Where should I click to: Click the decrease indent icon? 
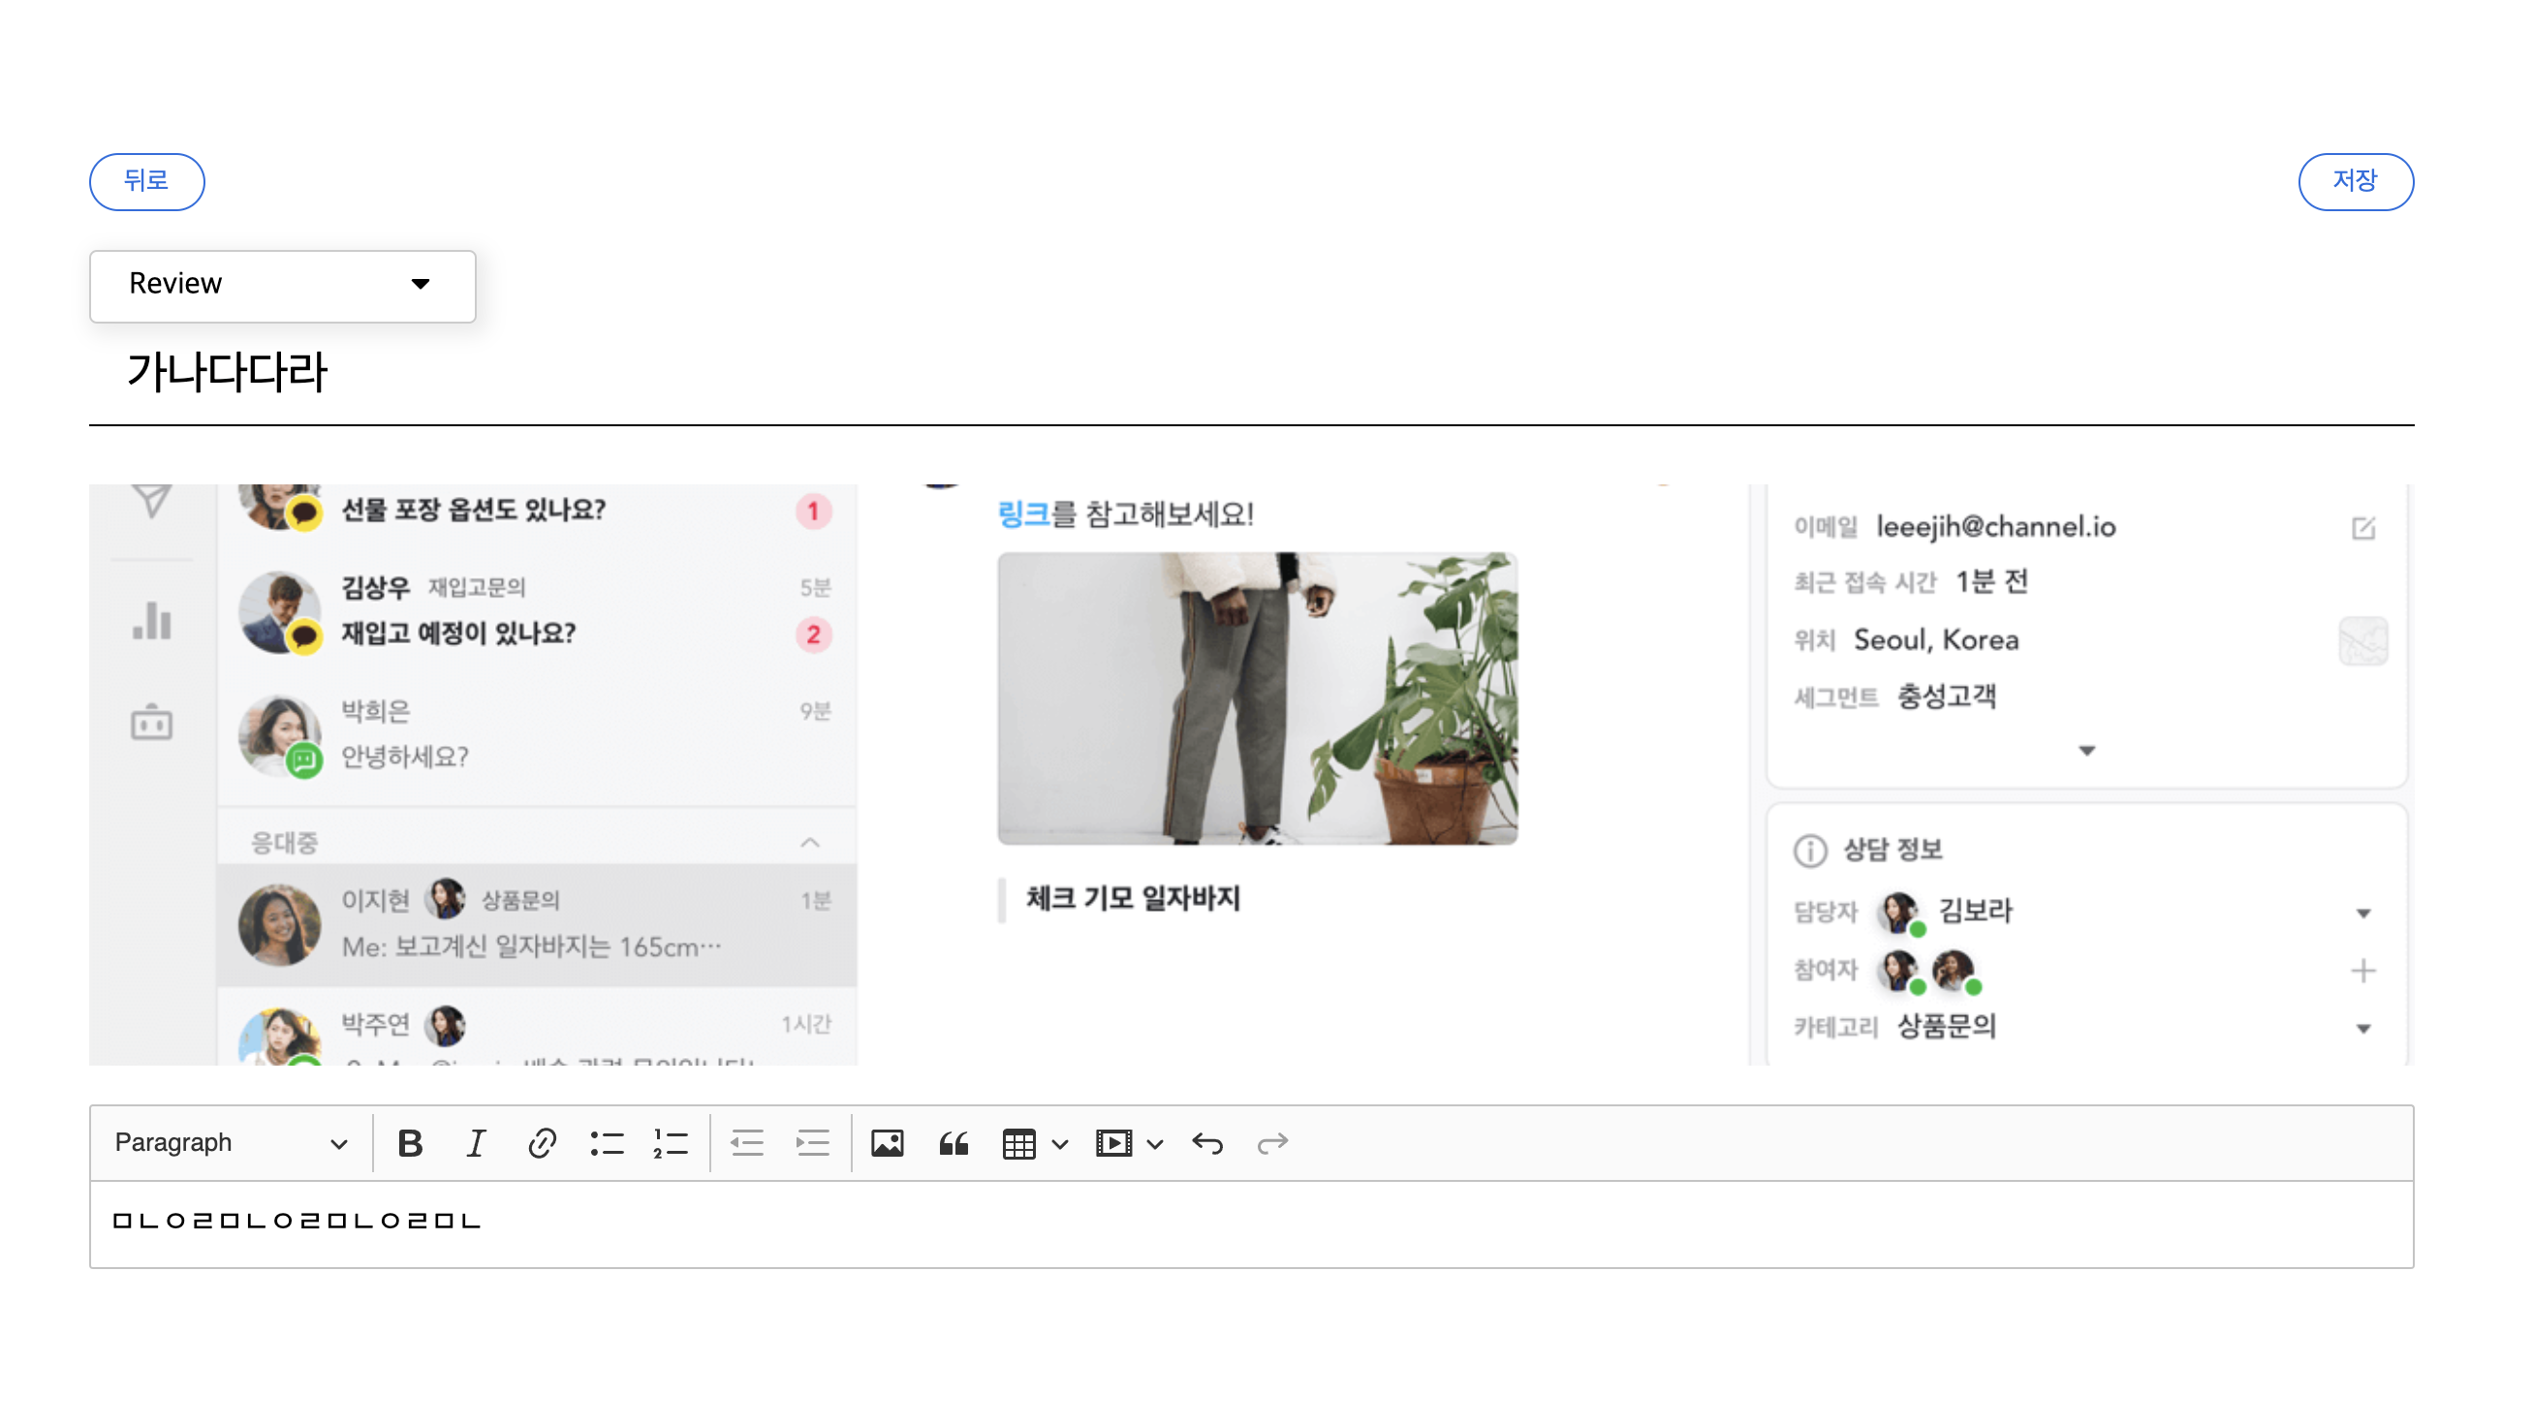point(747,1143)
